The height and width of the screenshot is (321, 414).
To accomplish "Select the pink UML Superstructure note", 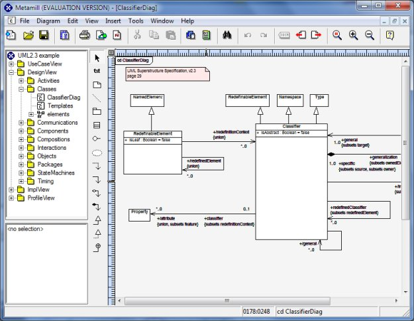I will coord(168,74).
